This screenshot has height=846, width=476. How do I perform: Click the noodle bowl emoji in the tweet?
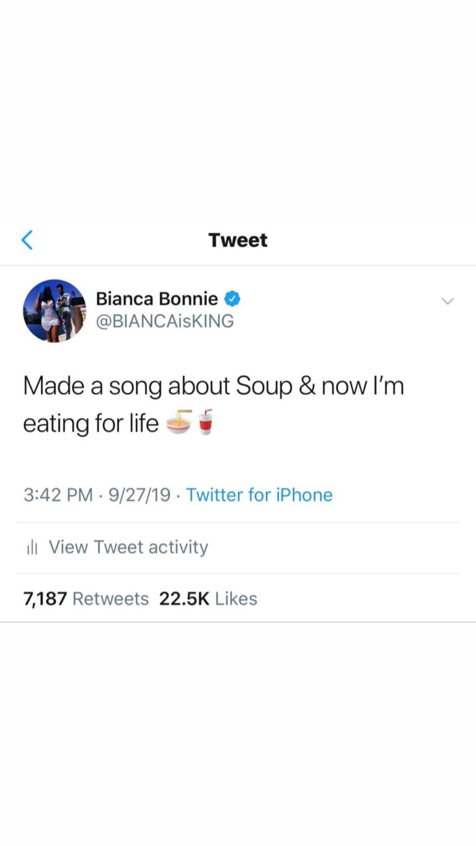[x=178, y=423]
